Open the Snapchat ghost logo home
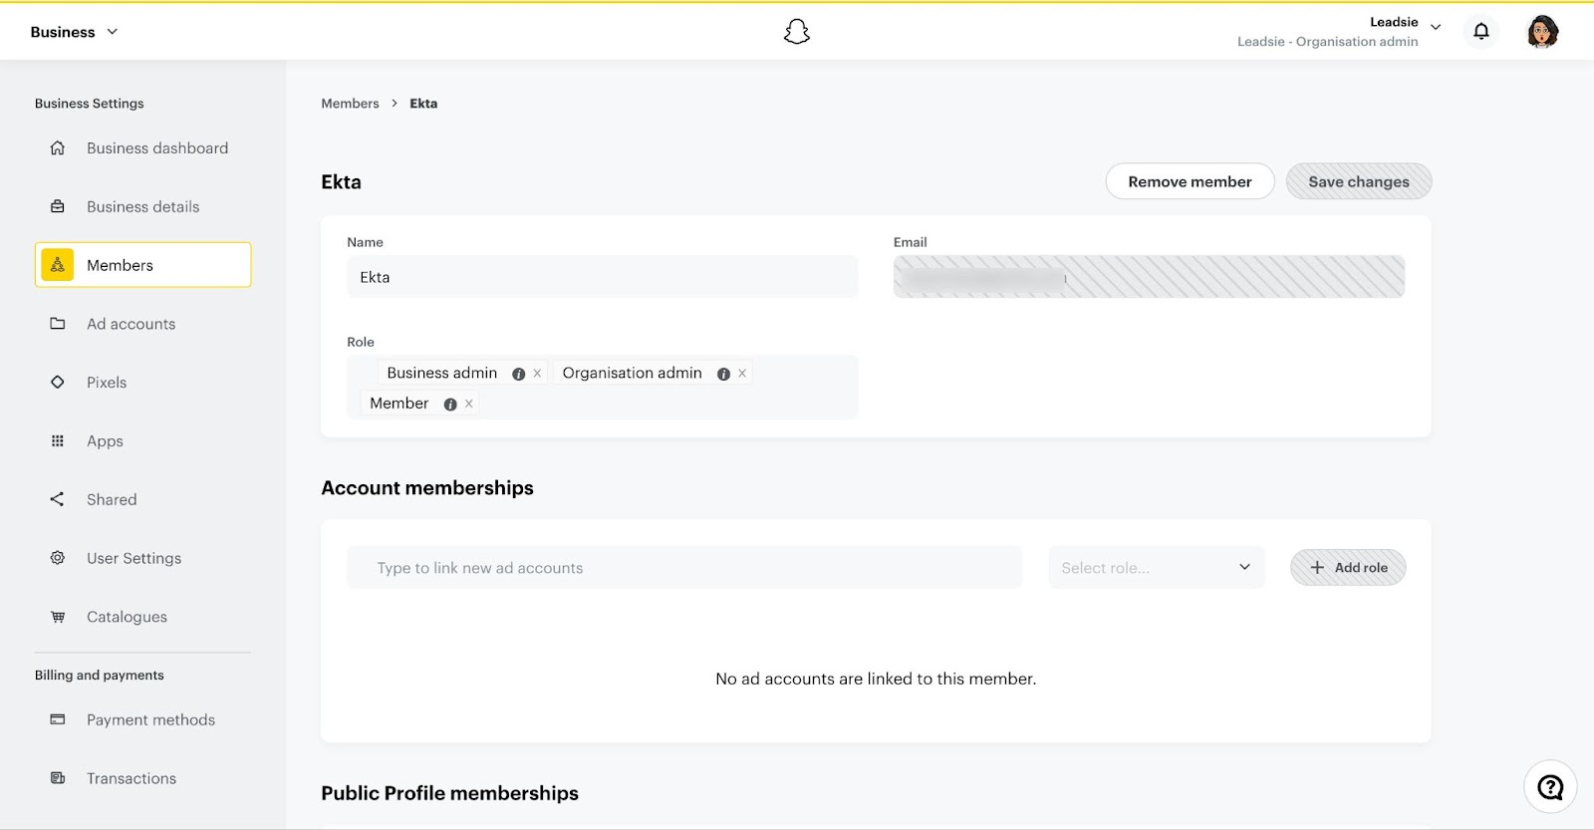This screenshot has width=1594, height=830. click(796, 32)
